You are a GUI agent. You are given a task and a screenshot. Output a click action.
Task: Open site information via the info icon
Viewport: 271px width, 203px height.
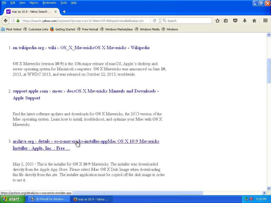[x=13, y=21]
